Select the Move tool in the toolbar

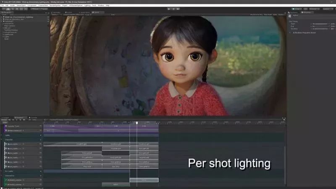coord(8,9)
